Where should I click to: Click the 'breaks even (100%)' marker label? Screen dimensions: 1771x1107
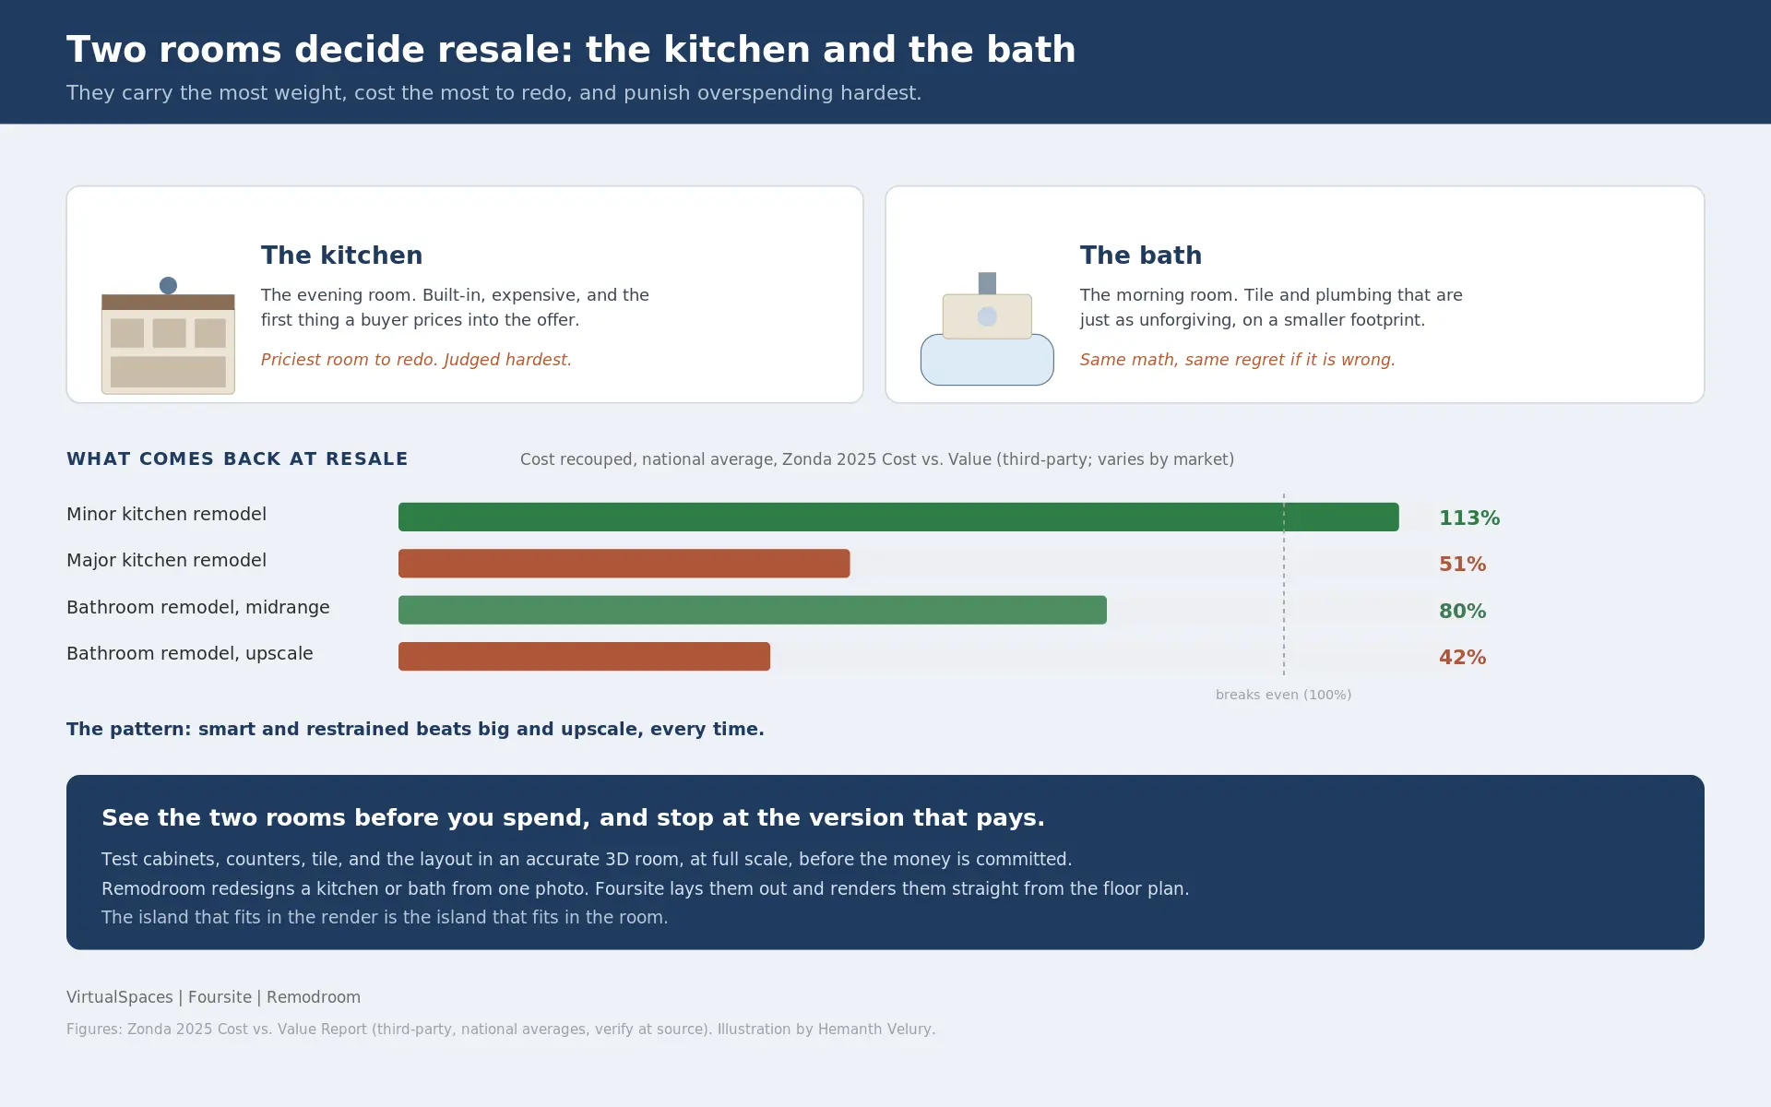(x=1283, y=695)
